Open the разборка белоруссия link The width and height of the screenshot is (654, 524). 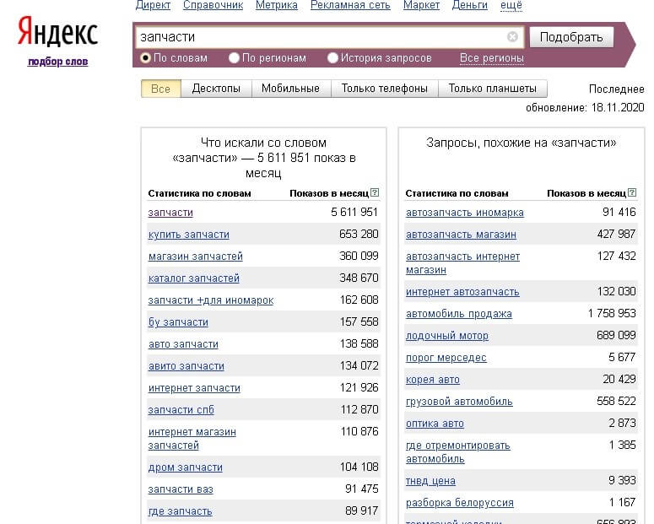[x=460, y=503]
